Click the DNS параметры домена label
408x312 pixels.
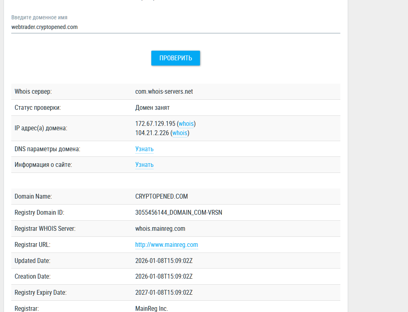coord(47,149)
